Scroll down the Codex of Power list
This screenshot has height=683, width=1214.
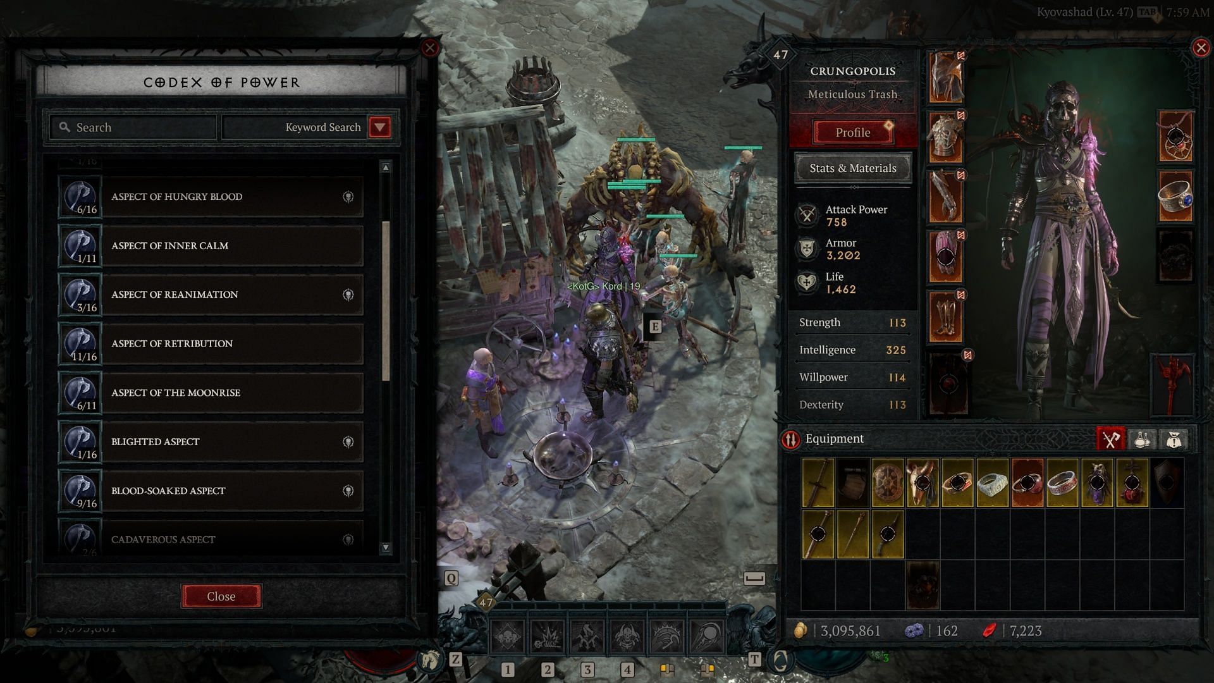pyautogui.click(x=385, y=547)
